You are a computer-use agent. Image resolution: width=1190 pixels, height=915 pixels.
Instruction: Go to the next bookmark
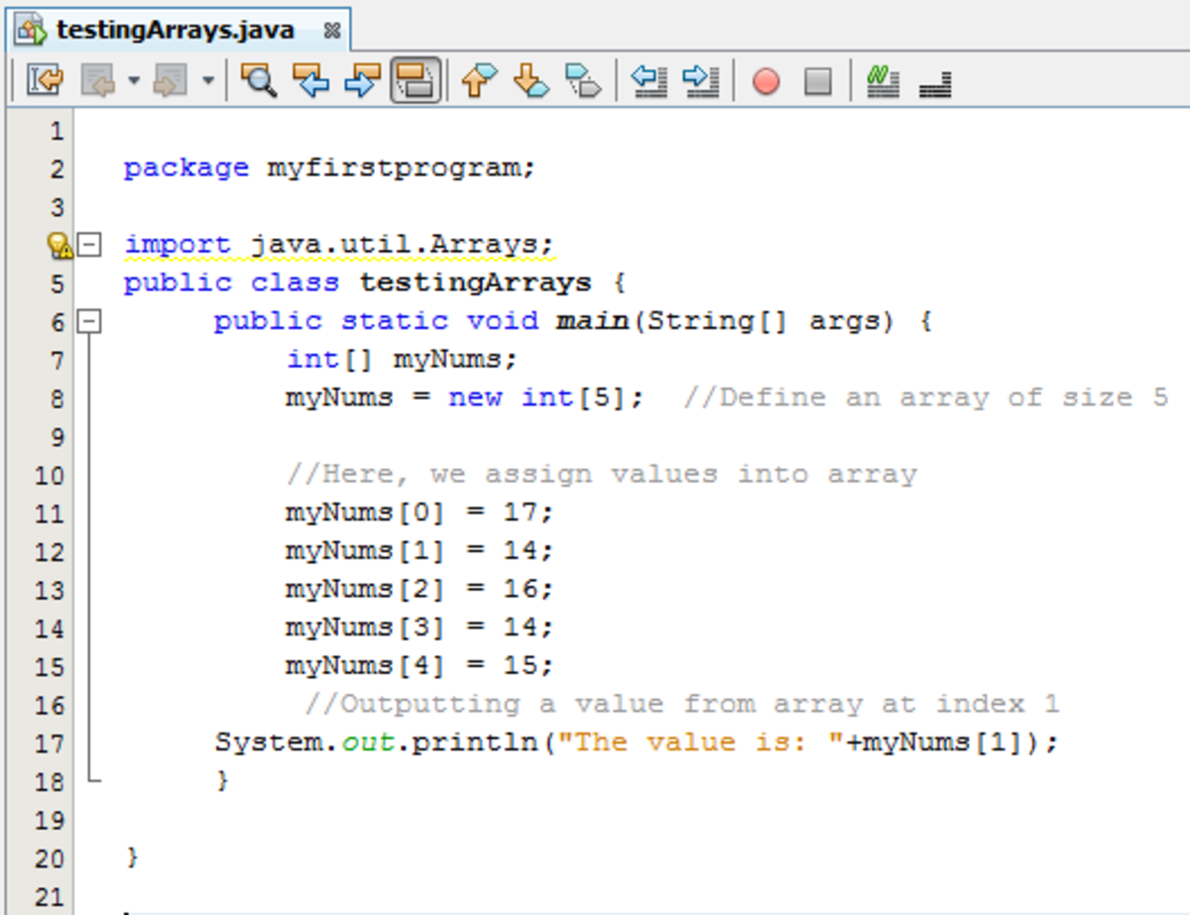(531, 82)
